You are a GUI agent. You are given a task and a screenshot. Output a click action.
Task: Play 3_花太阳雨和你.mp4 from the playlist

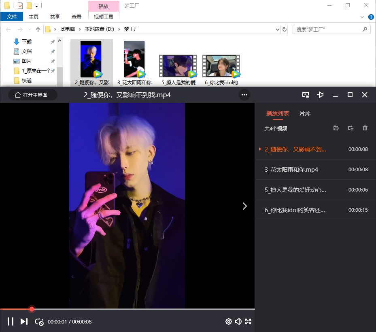coord(315,170)
